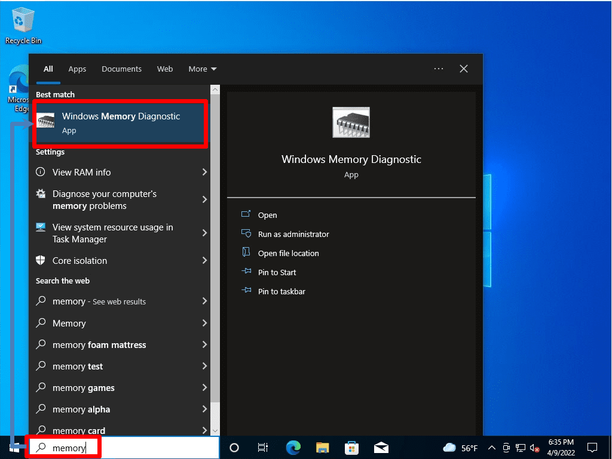Click the results list scroll down arrow
612x459 pixels.
[215, 430]
